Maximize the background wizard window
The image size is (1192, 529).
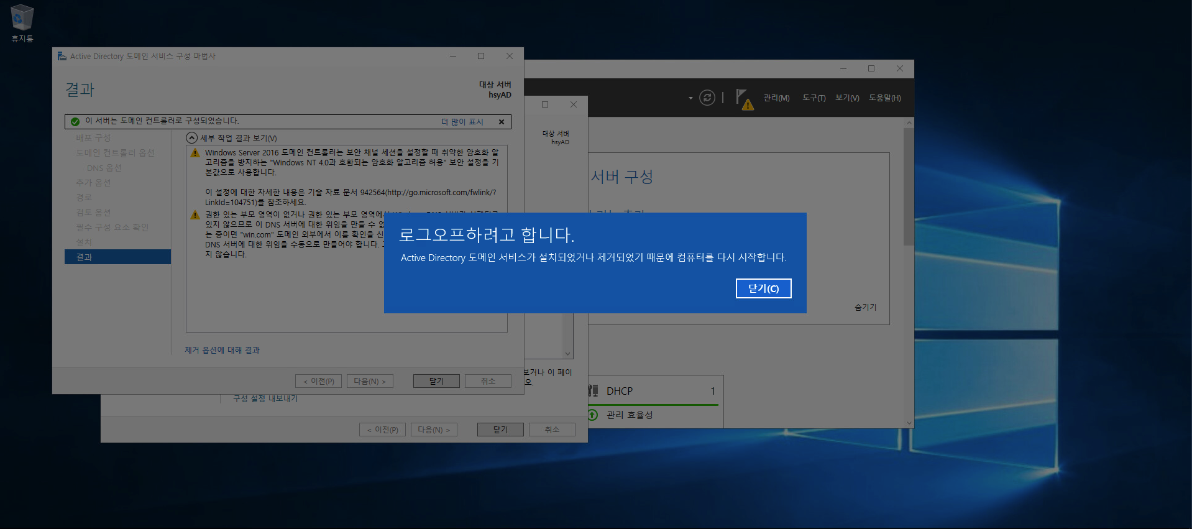coord(545,104)
